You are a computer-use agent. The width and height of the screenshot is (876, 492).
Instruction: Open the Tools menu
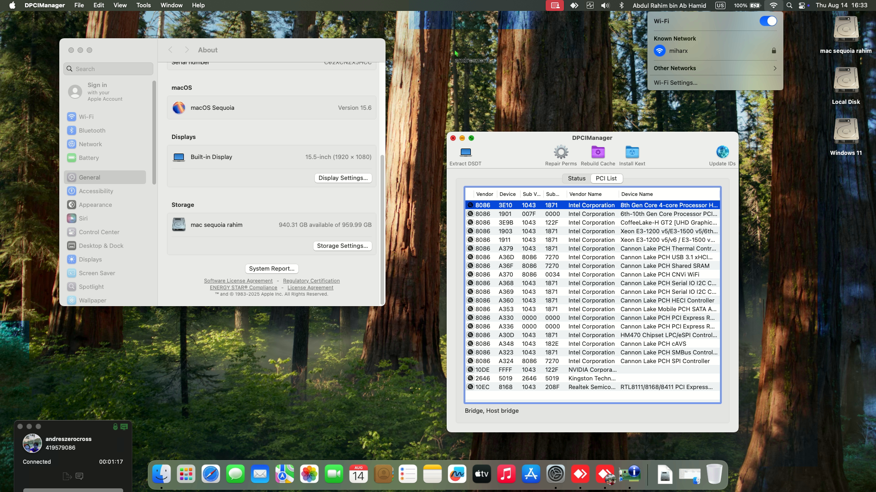(143, 5)
